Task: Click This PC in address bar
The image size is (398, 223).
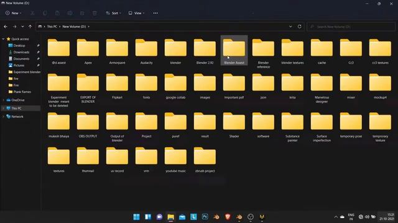Action: coord(52,27)
